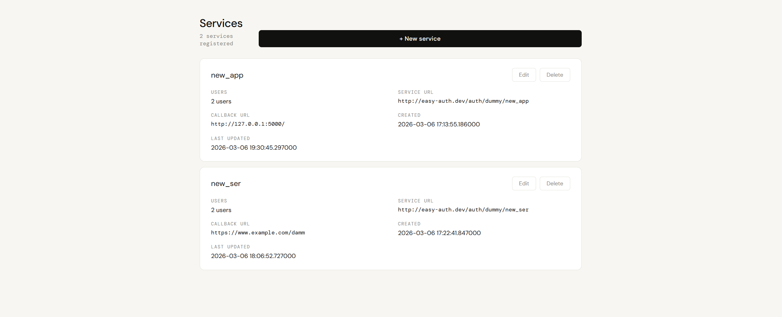
Task: Click the new_app created timestamp
Action: click(439, 124)
